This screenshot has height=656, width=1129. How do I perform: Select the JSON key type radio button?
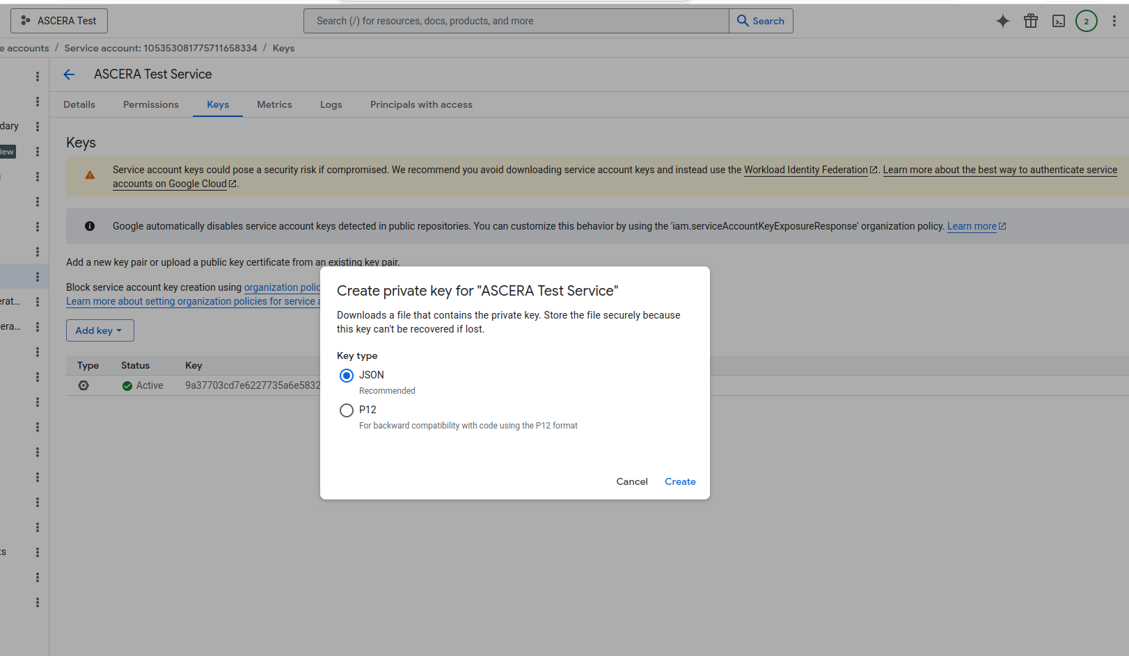pyautogui.click(x=347, y=376)
